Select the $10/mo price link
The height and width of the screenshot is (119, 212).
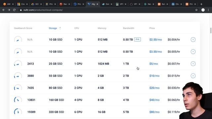[x=154, y=76]
